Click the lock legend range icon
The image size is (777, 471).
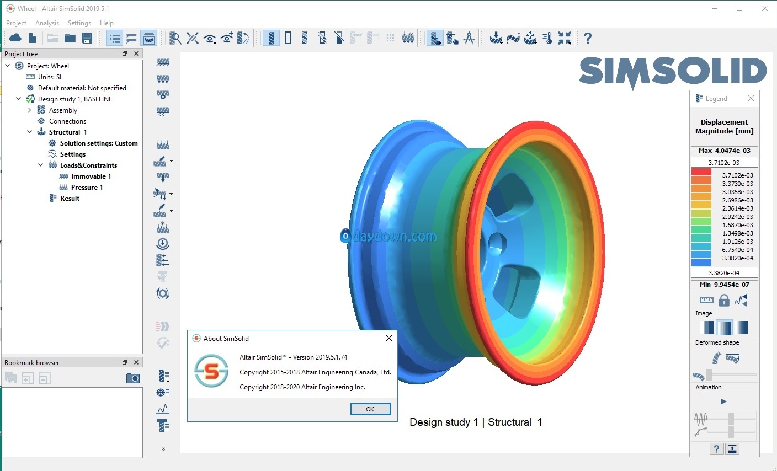(x=724, y=300)
